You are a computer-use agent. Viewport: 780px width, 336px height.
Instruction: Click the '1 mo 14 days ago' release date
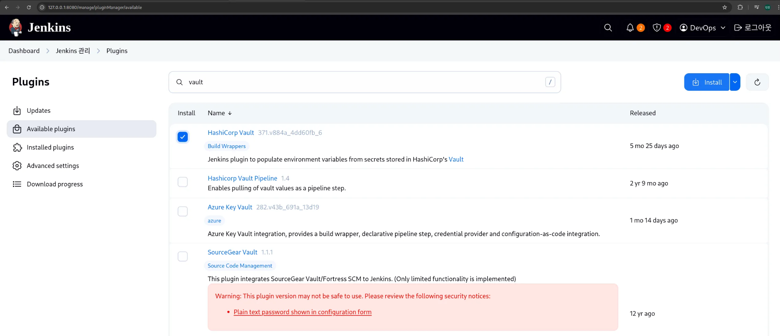[x=654, y=220]
